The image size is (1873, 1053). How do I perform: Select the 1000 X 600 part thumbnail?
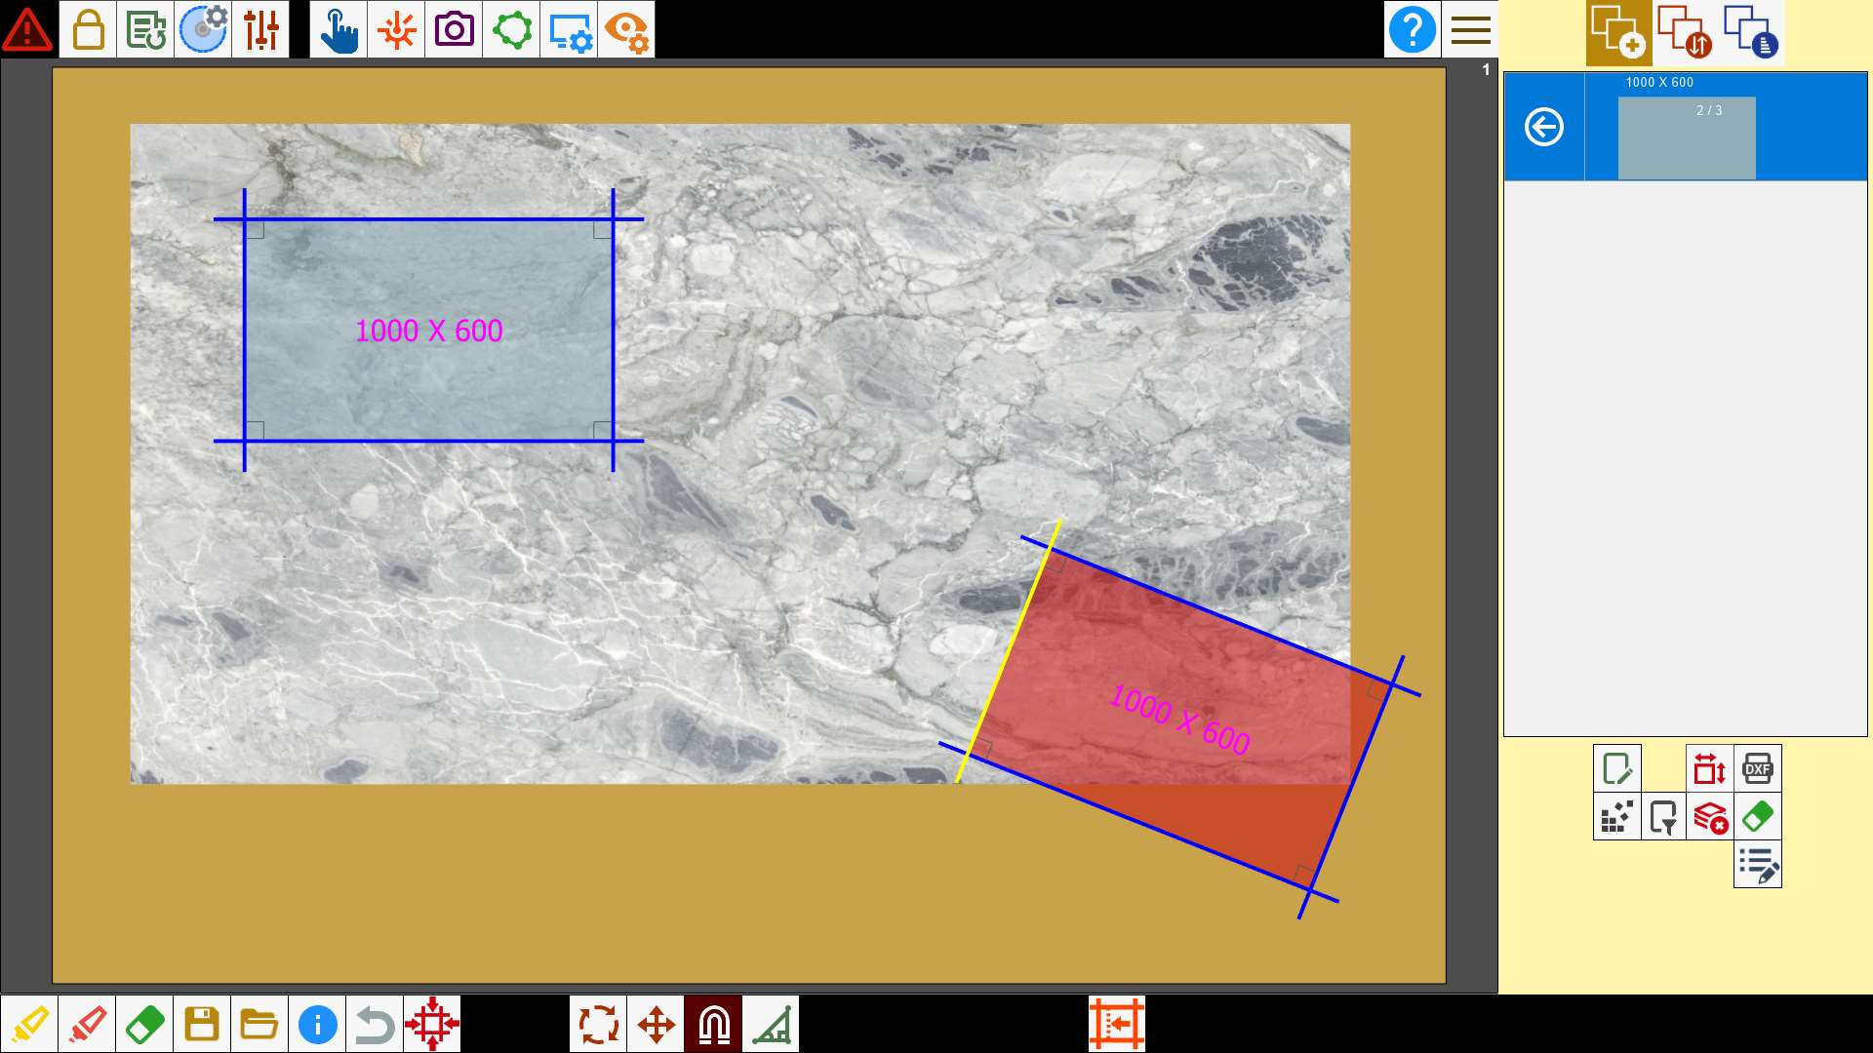coord(1687,137)
